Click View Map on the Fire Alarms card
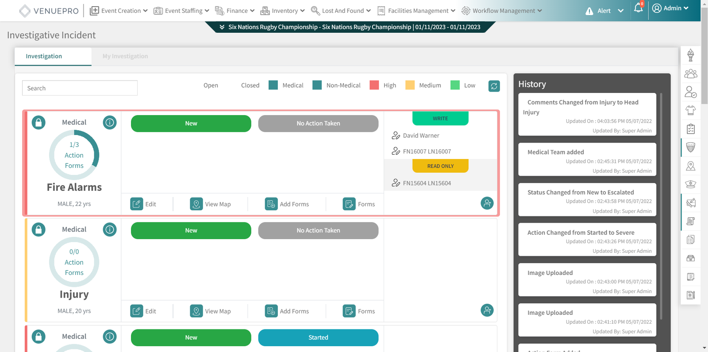This screenshot has height=352, width=708. pyautogui.click(x=211, y=204)
